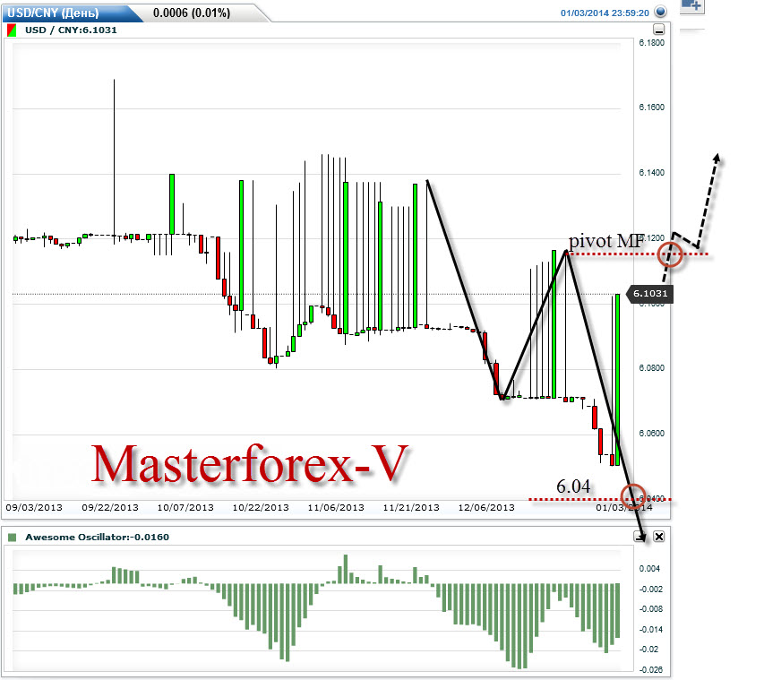Click the 6.1031 current price marker
Viewport: 764px width, 680px height.
pyautogui.click(x=650, y=294)
